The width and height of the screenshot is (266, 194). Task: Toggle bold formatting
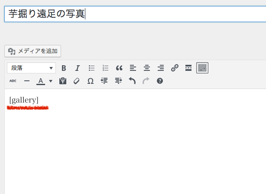pos(64,68)
